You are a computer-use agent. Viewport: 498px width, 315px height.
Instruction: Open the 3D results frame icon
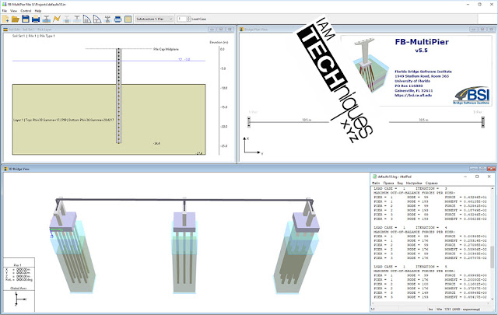tap(107, 19)
